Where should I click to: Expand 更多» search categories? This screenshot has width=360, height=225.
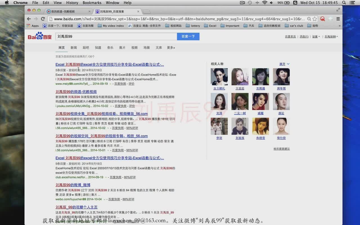point(171,48)
